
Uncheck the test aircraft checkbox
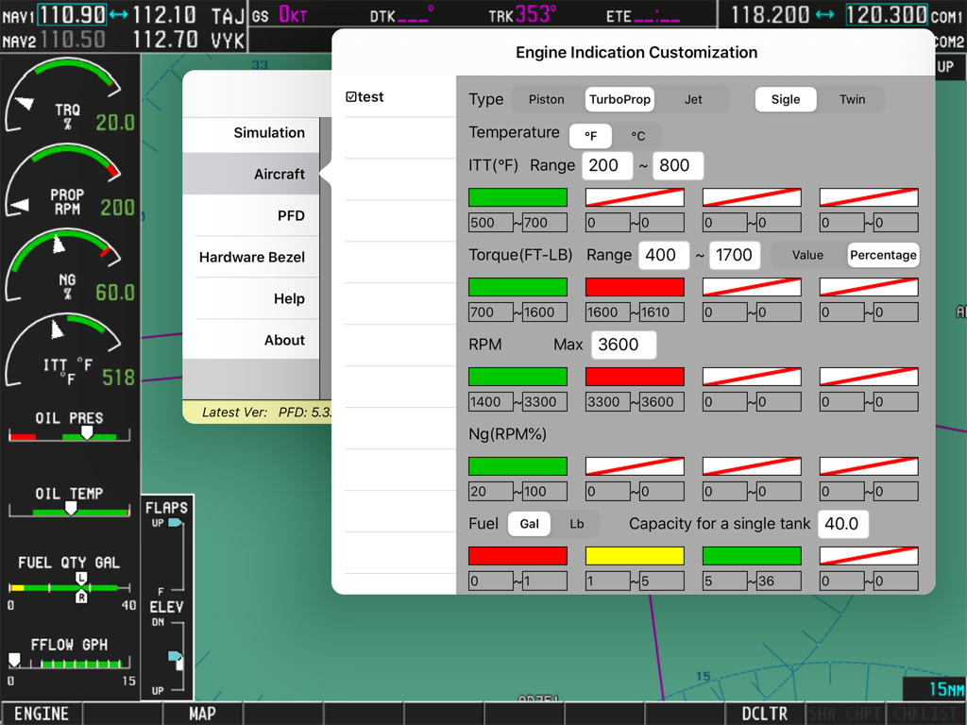click(350, 95)
